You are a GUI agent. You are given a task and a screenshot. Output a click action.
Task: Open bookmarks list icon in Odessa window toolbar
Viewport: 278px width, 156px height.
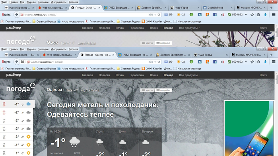258,62
